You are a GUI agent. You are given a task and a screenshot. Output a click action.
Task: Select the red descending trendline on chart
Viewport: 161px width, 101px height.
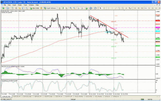109,27
